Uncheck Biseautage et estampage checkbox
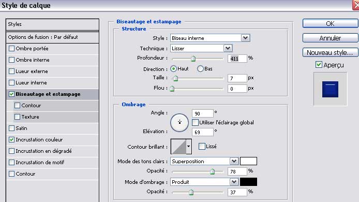 click(11, 94)
